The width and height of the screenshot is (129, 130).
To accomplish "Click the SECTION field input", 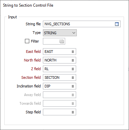I will coord(60,77).
